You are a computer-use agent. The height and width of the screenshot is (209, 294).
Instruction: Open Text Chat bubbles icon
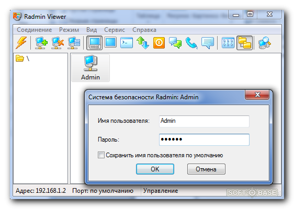[x=175, y=43]
